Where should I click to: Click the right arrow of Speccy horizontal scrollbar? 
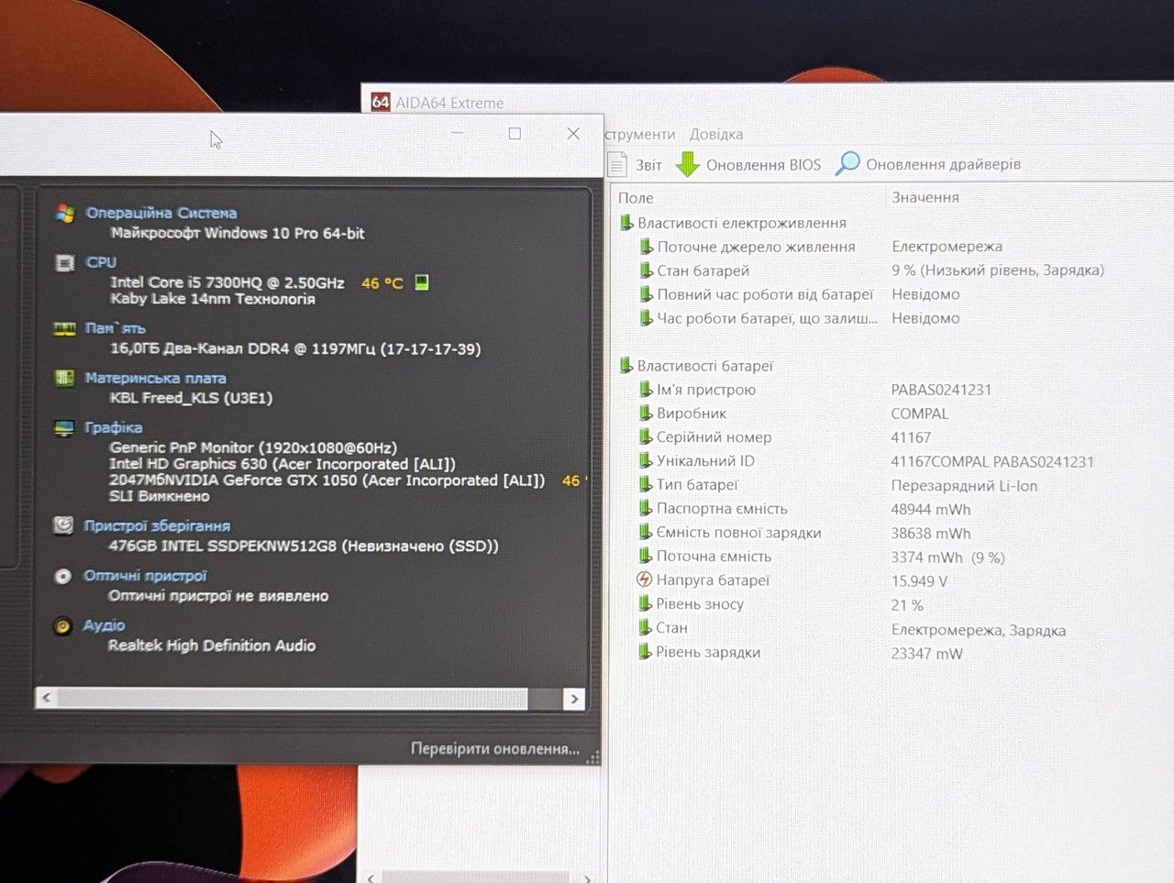(x=574, y=699)
